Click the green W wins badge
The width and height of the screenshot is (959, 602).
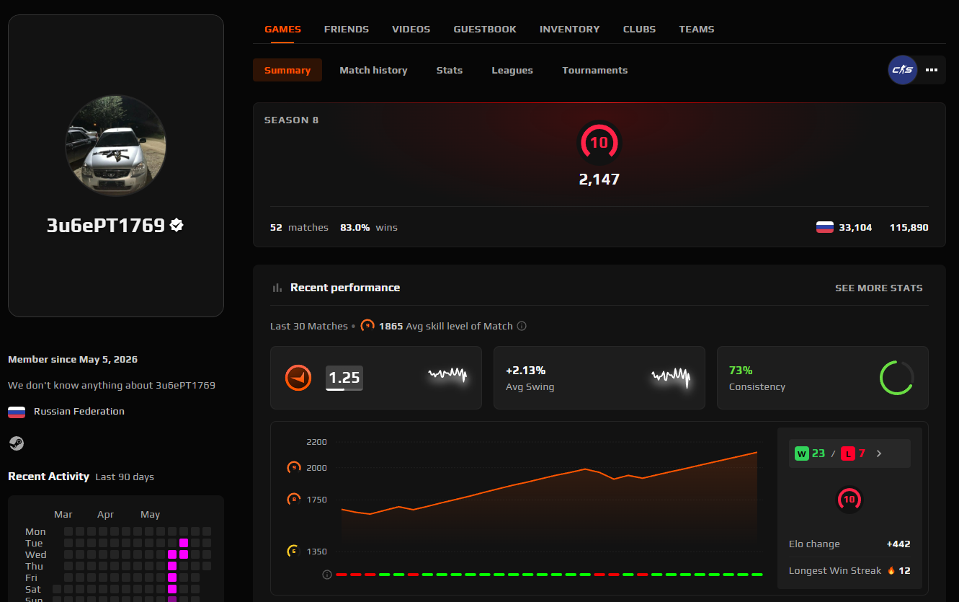click(802, 453)
